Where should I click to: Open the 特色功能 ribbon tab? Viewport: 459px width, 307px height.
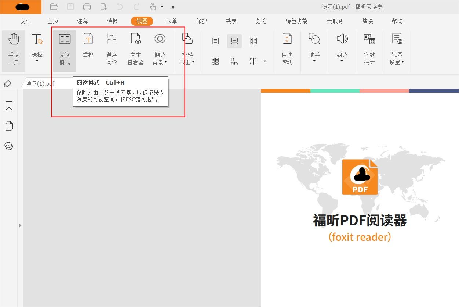pos(296,21)
